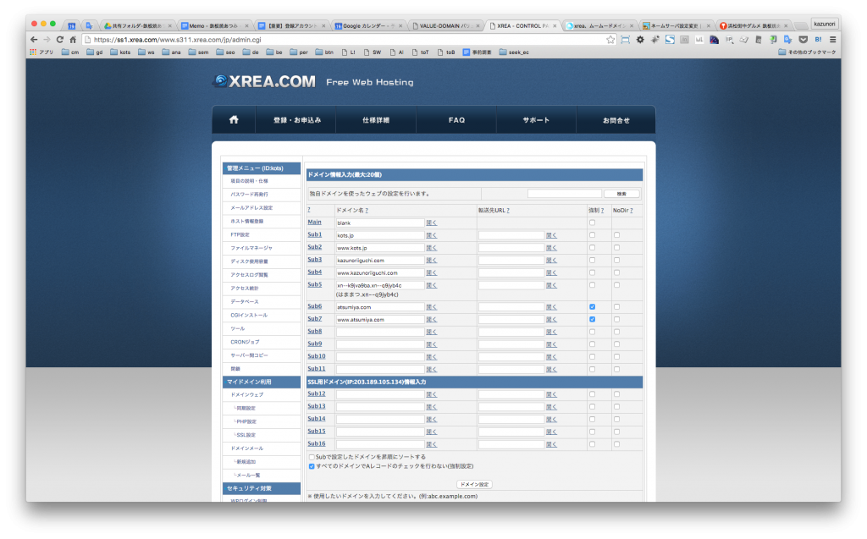Screen dimensions: 867x539
Task: Open the アプリ apps grid icon
Action: tap(34, 52)
